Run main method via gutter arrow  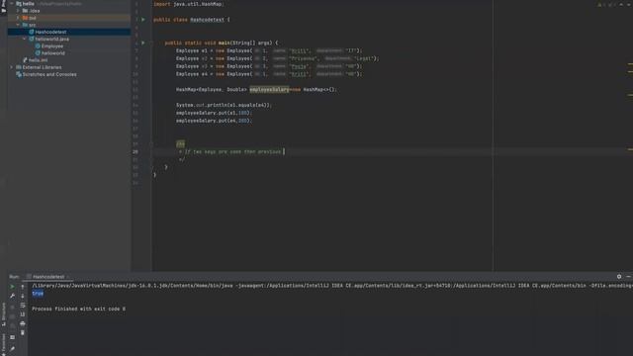pos(142,43)
